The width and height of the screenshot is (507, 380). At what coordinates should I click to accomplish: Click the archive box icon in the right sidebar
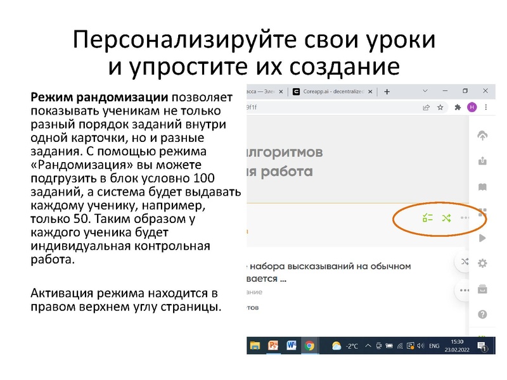pyautogui.click(x=482, y=288)
